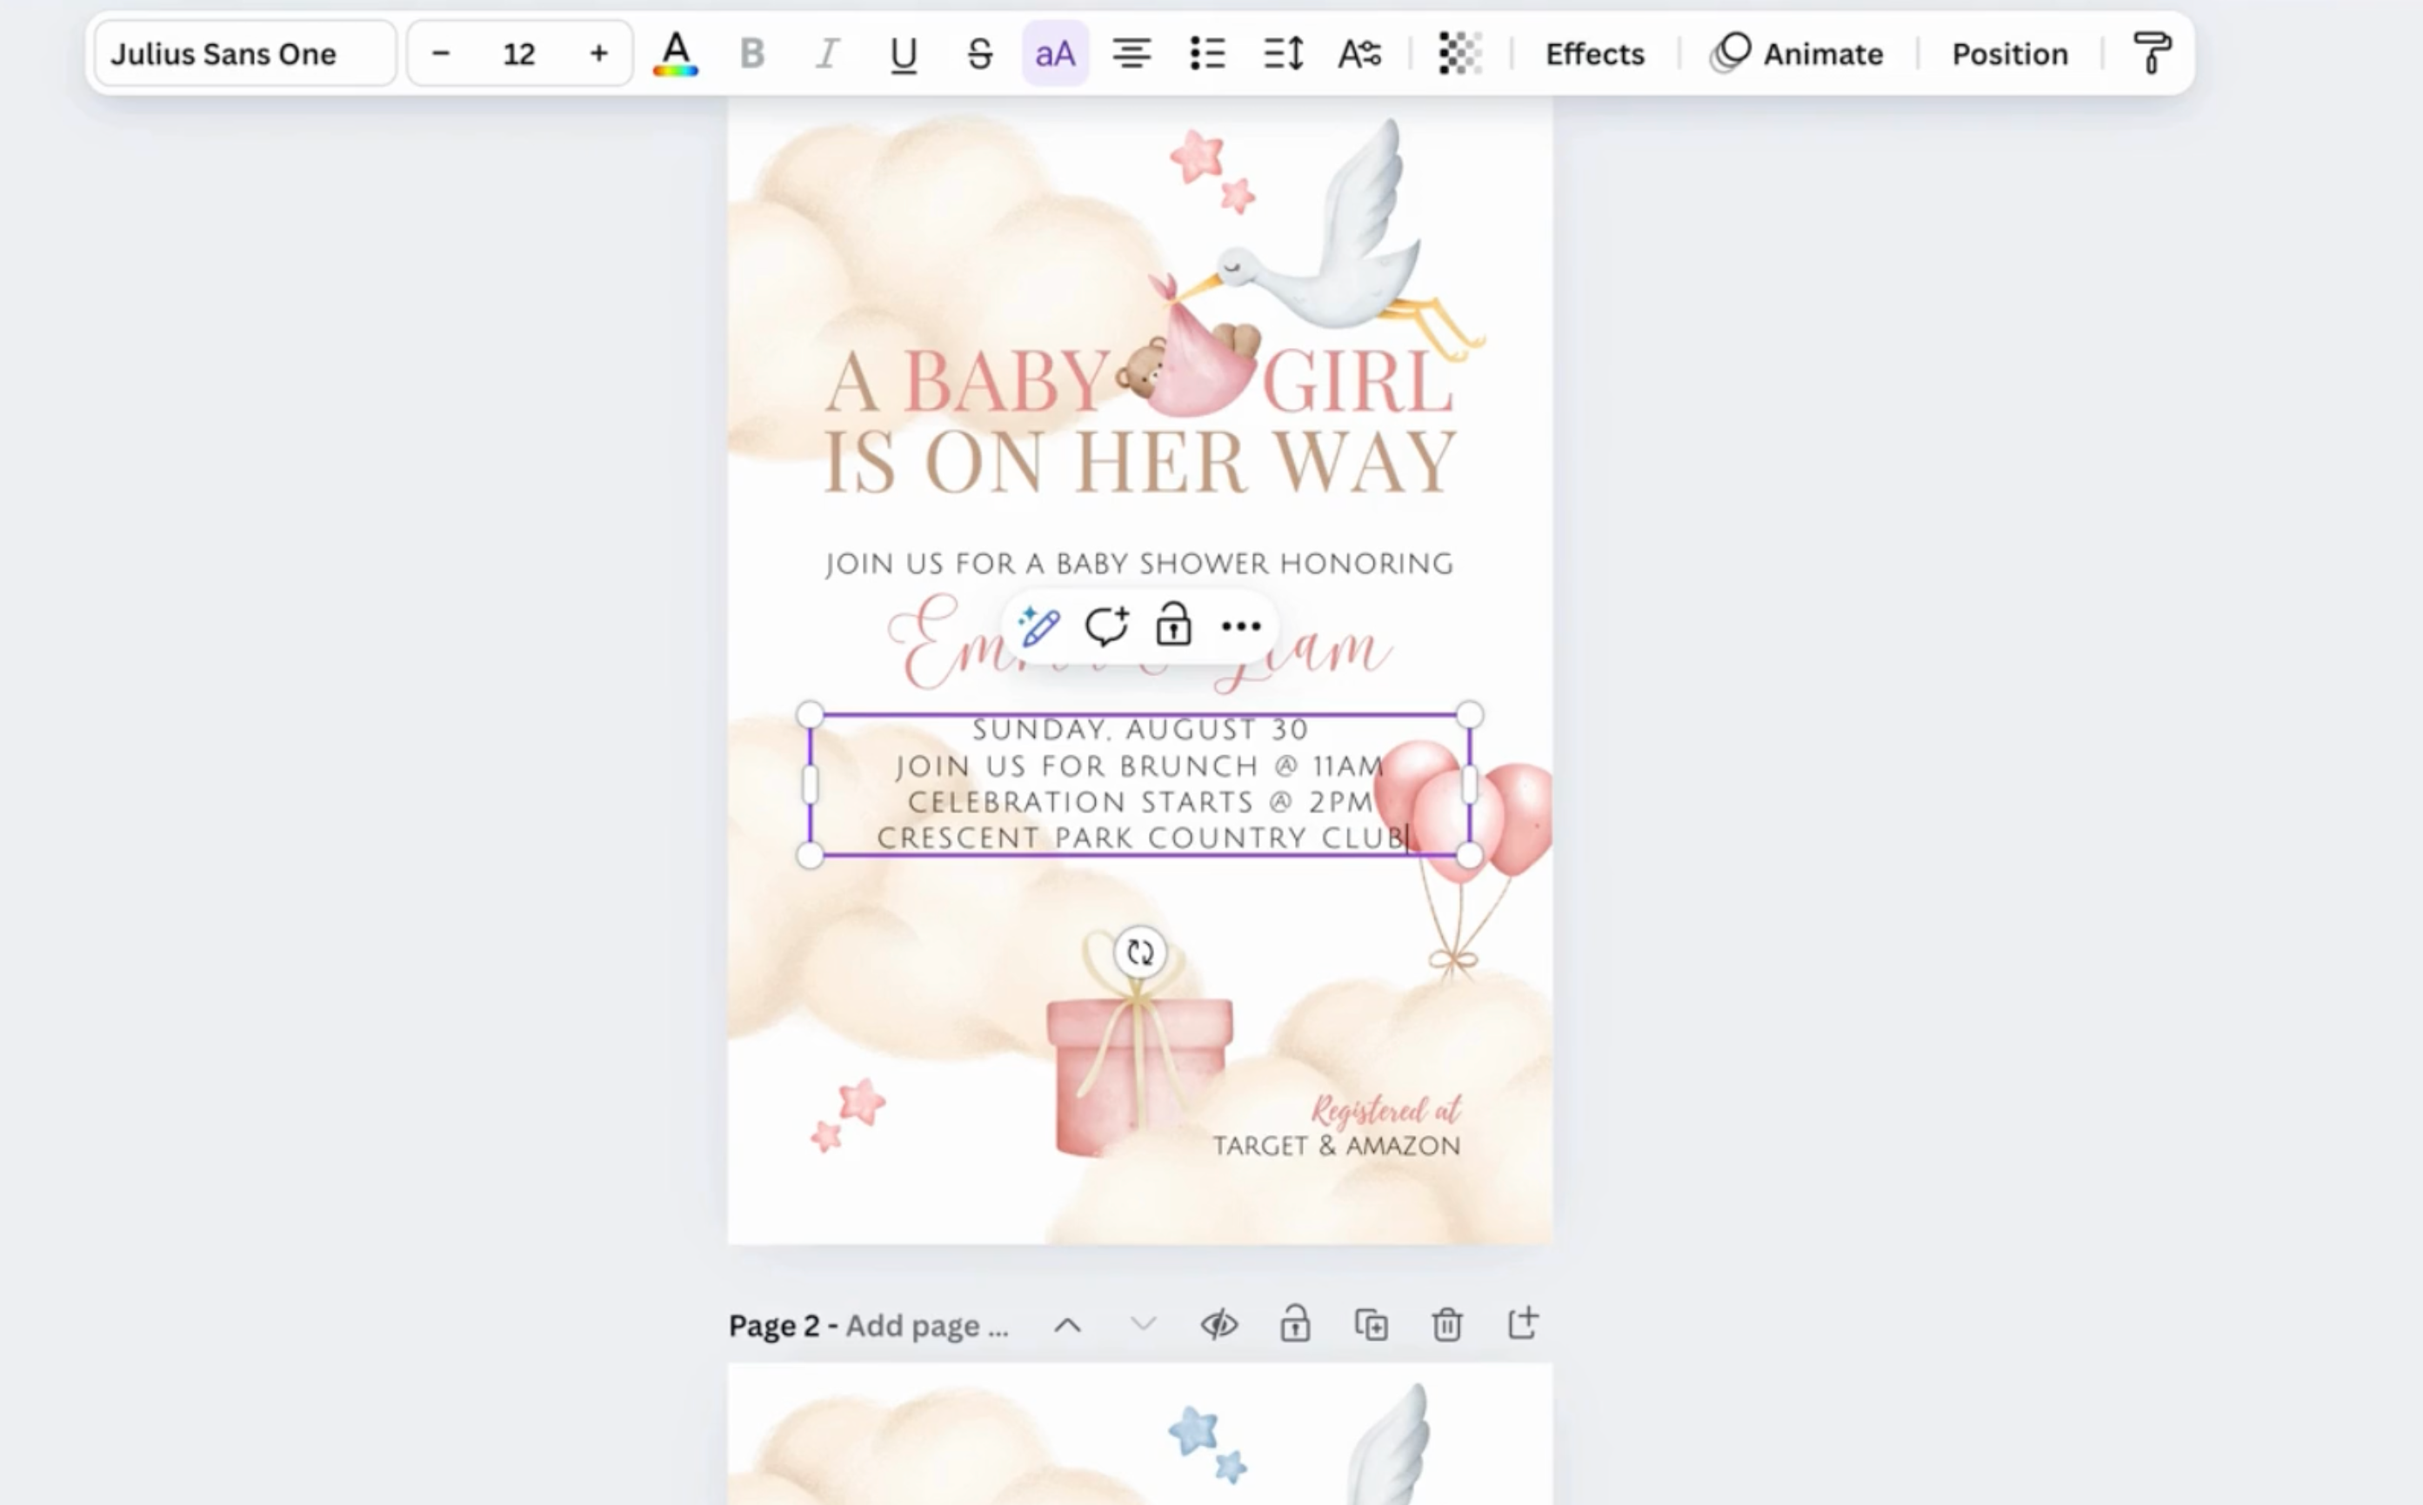Click 'CRESCENT PARK COUNTRY CLUB' line
Image resolution: width=2423 pixels, height=1505 pixels.
click(1141, 838)
